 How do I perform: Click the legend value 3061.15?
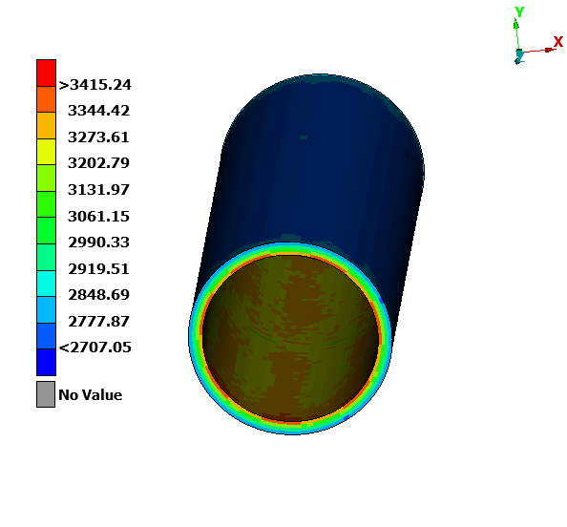click(x=98, y=217)
